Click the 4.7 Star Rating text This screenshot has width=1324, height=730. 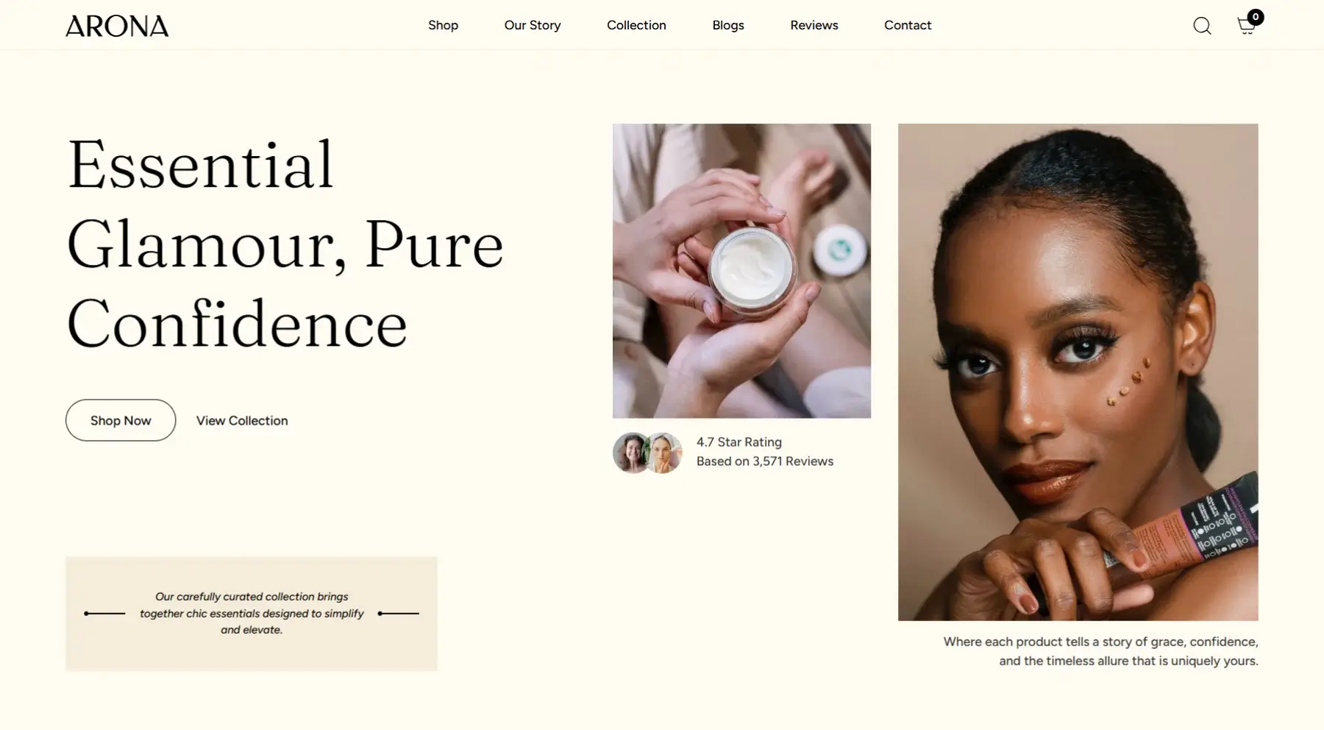click(x=739, y=442)
